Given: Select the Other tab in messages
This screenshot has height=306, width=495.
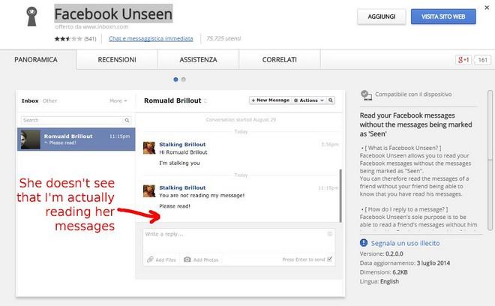Looking at the screenshot, I should coord(50,100).
